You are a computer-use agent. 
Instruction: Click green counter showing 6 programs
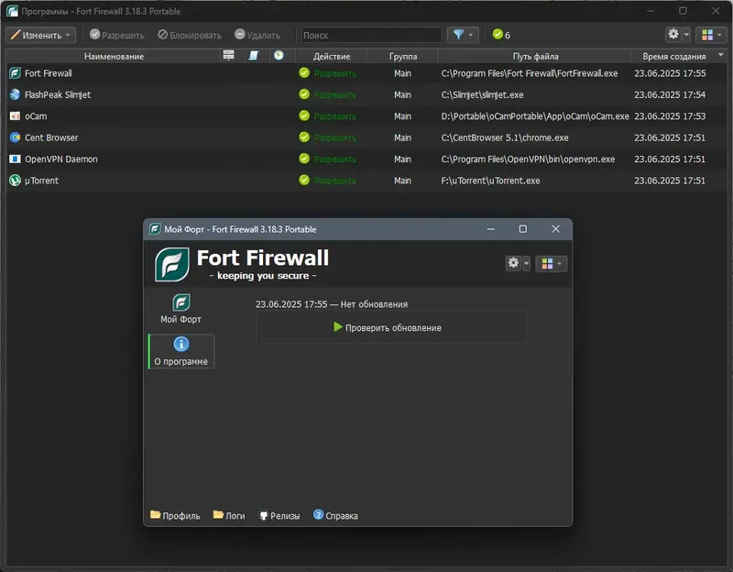501,35
